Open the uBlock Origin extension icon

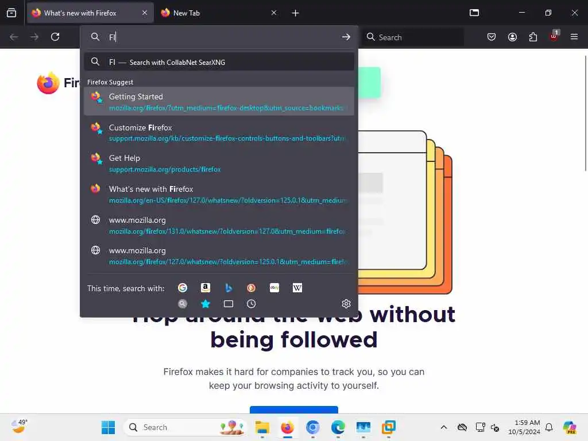tap(554, 36)
